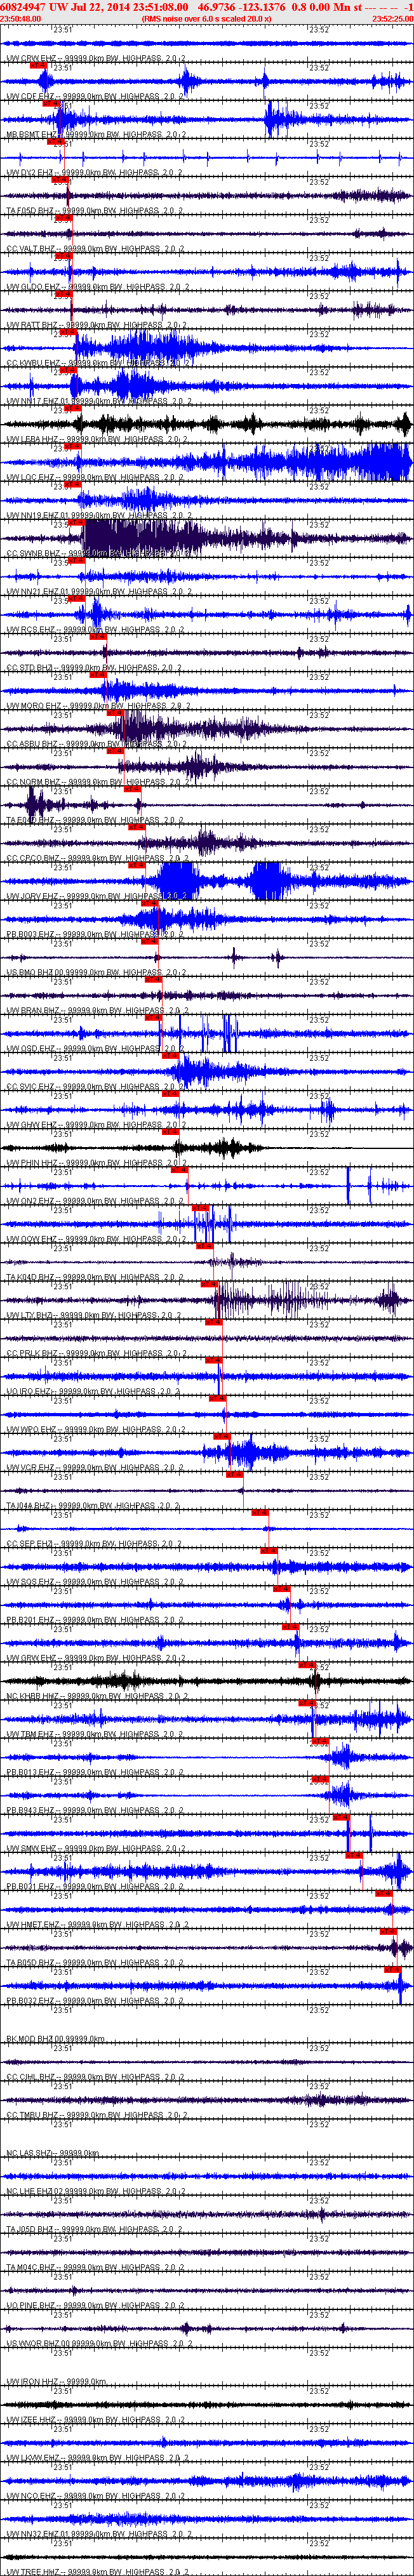
Task: Select the PB B032 EHZ trace label
Action: [95, 2001]
